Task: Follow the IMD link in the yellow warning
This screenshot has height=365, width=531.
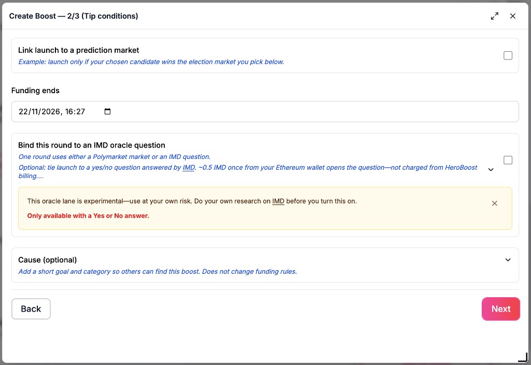Action: point(278,201)
